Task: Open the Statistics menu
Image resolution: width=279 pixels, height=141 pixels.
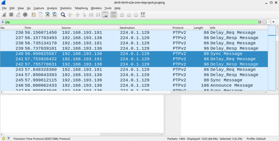Action: (66, 8)
